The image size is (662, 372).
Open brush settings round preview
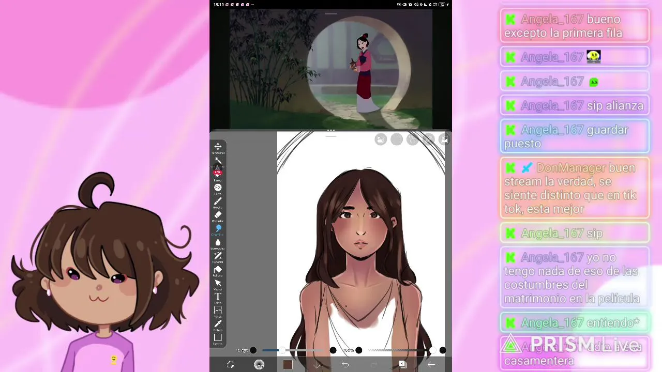click(259, 365)
